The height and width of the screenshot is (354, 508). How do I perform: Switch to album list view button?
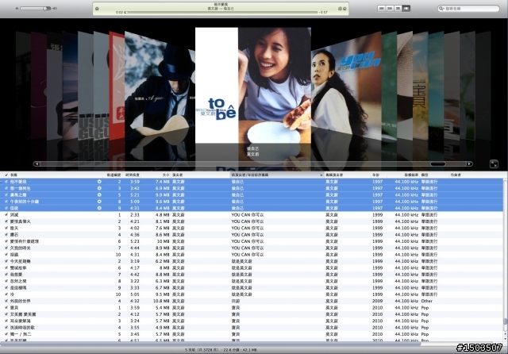(x=390, y=9)
